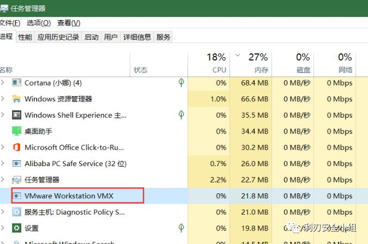
Task: Switch to the 详细信息 tab
Action: [137, 37]
